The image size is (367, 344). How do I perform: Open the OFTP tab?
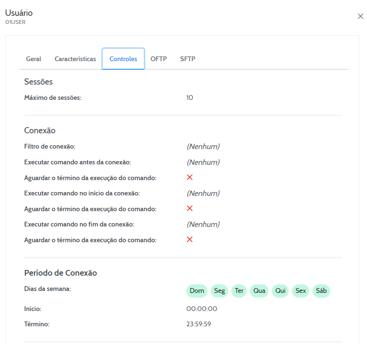tap(159, 59)
